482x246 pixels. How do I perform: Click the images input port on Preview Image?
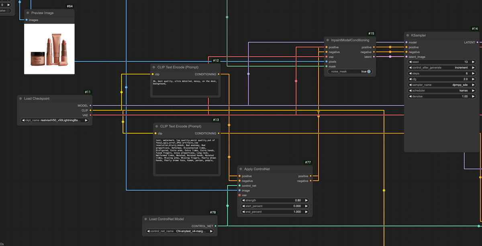[x=27, y=20]
